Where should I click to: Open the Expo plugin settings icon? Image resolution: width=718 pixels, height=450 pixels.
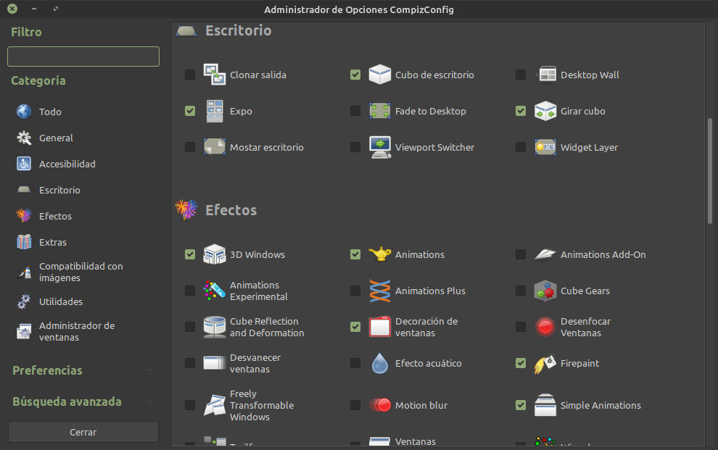click(215, 110)
